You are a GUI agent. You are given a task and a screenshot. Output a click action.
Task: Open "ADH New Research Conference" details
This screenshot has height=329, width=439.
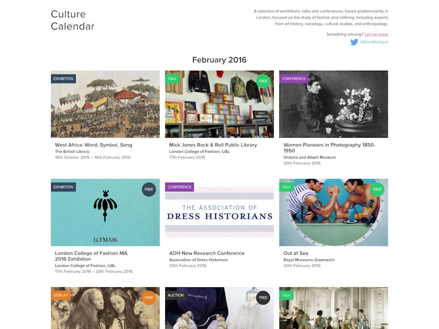click(x=207, y=253)
